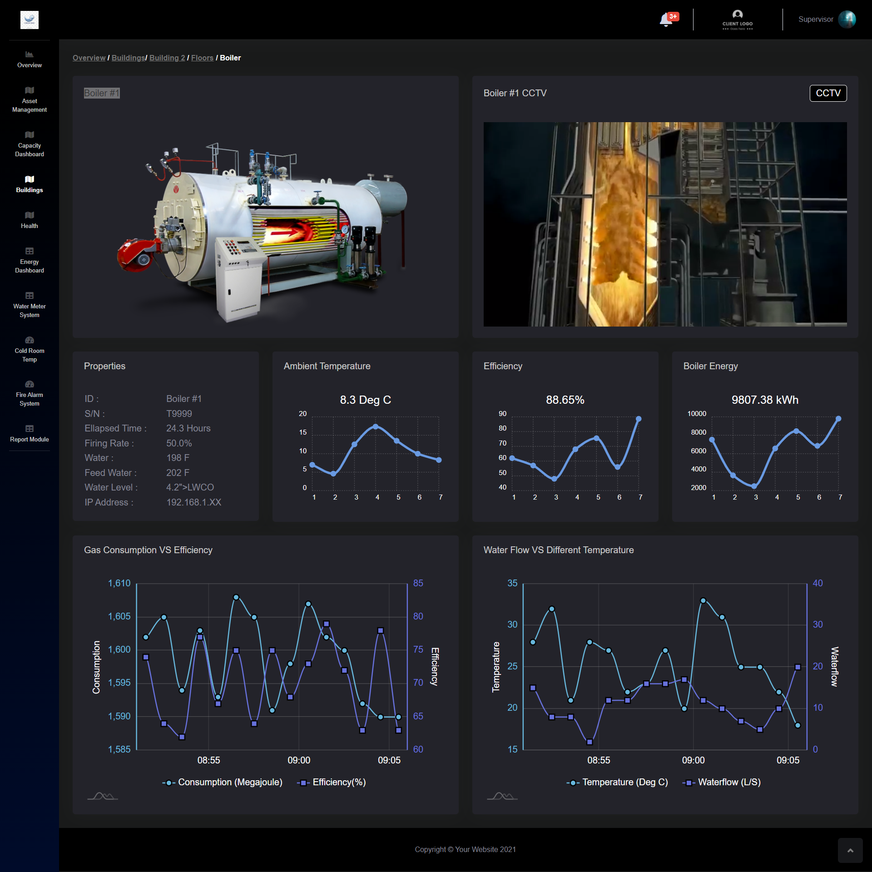Click the Floors breadcrumb link
The width and height of the screenshot is (872, 872).
202,58
